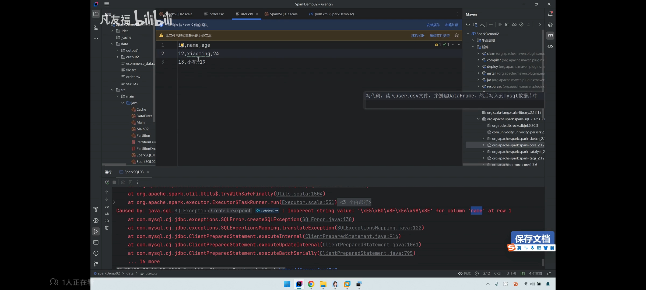646x290 pixels.
Task: Toggle Maven offline mode
Action: [x=514, y=24]
